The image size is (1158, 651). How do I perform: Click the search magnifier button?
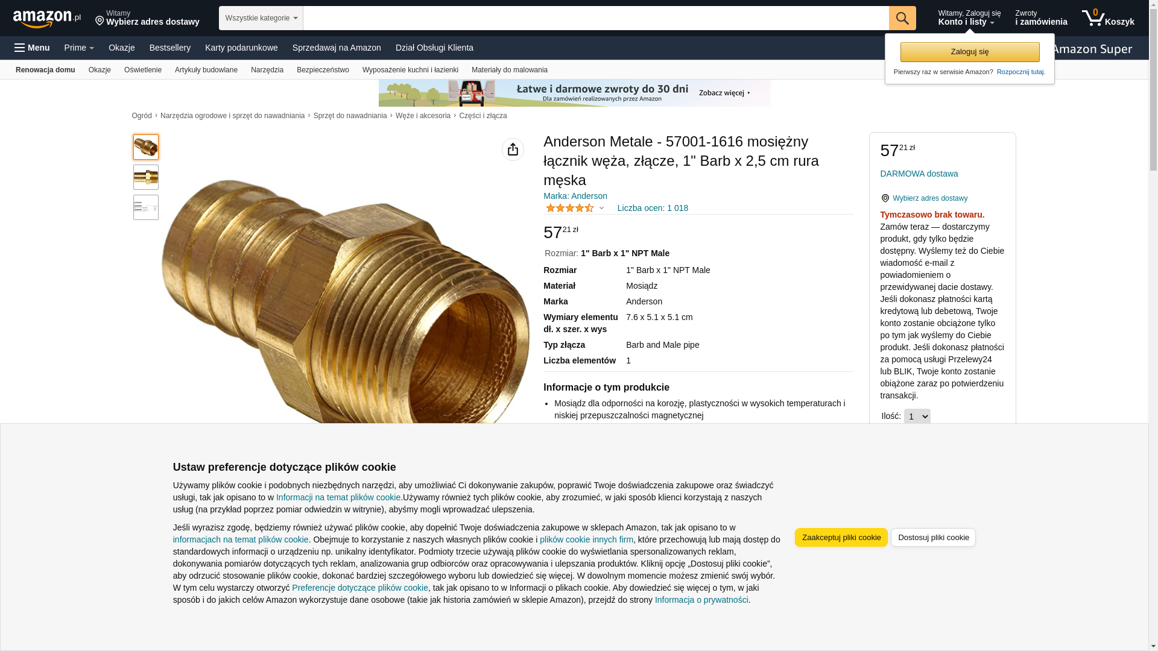(x=902, y=18)
